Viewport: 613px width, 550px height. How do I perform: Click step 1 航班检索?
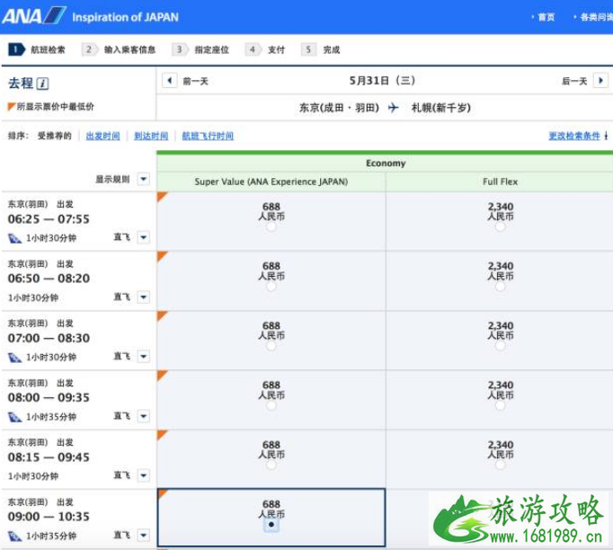37,49
